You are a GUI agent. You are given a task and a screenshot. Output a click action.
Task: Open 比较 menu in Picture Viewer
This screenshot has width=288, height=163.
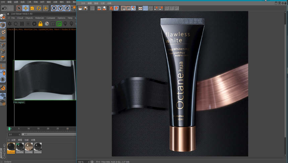pyautogui.click(x=103, y=3)
